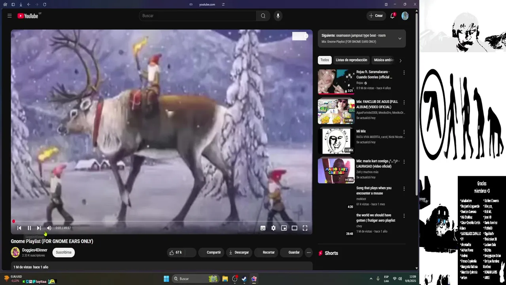Click the Crear create button

[376, 16]
